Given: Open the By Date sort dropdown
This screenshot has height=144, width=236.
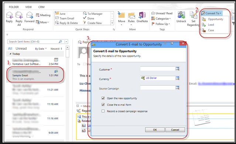Looking at the screenshot, I should pos(41,49).
